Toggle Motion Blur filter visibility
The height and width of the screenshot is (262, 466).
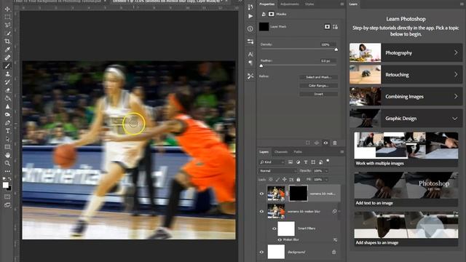[x=280, y=239]
